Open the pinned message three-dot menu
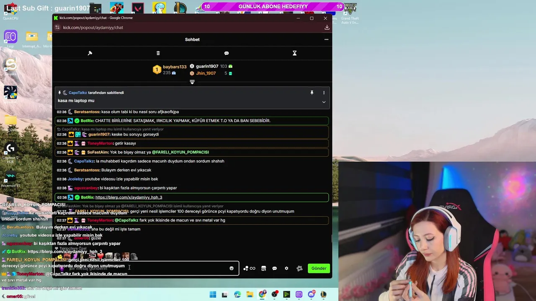This screenshot has width=536, height=301. (324, 92)
